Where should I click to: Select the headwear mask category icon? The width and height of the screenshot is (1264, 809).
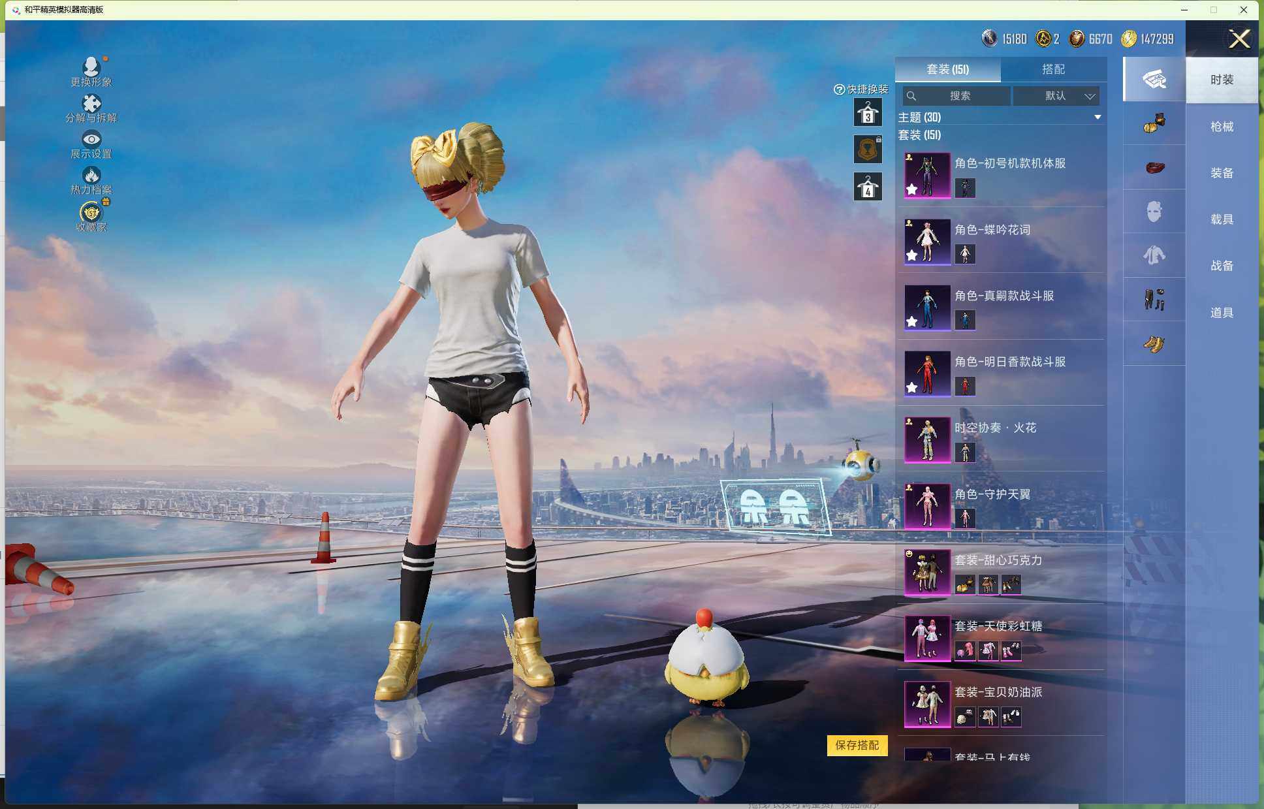(1154, 212)
